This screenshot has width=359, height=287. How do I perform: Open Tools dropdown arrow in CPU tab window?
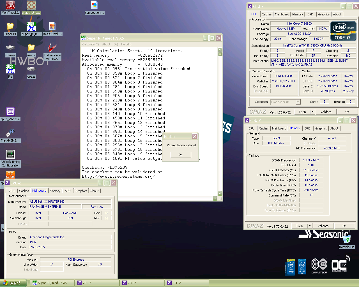[x=312, y=112]
